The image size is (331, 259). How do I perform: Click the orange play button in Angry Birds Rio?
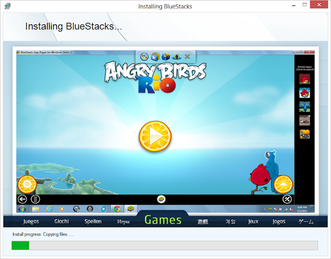(x=155, y=136)
